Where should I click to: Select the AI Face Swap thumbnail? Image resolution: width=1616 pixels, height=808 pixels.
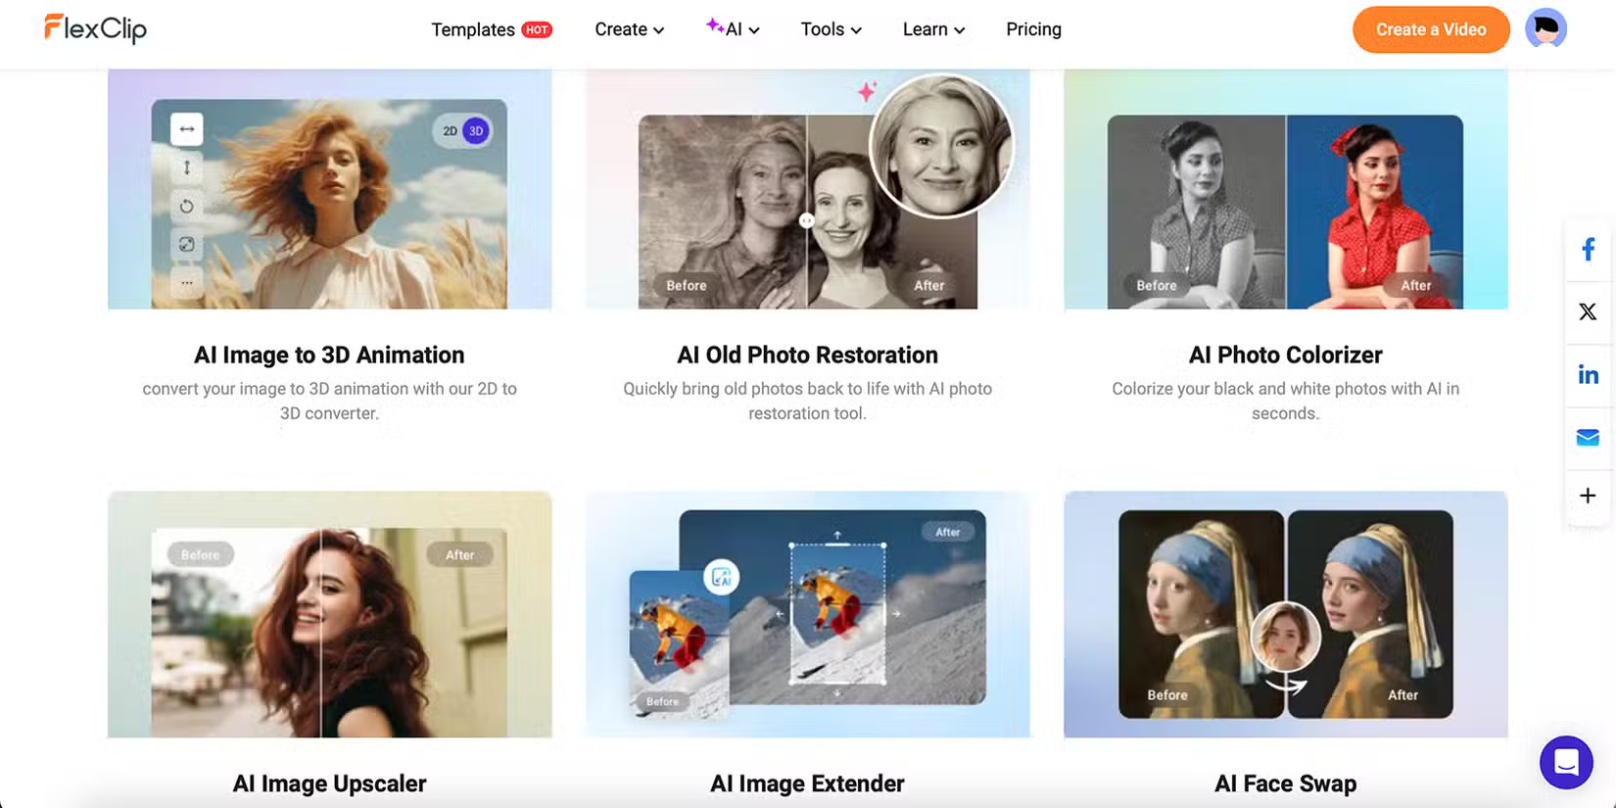click(1285, 614)
